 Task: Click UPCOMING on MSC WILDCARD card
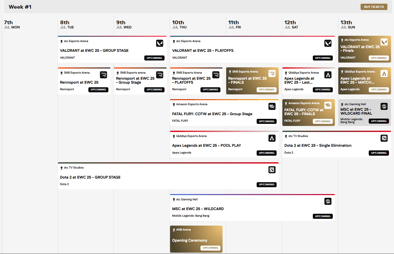pos(323,216)
